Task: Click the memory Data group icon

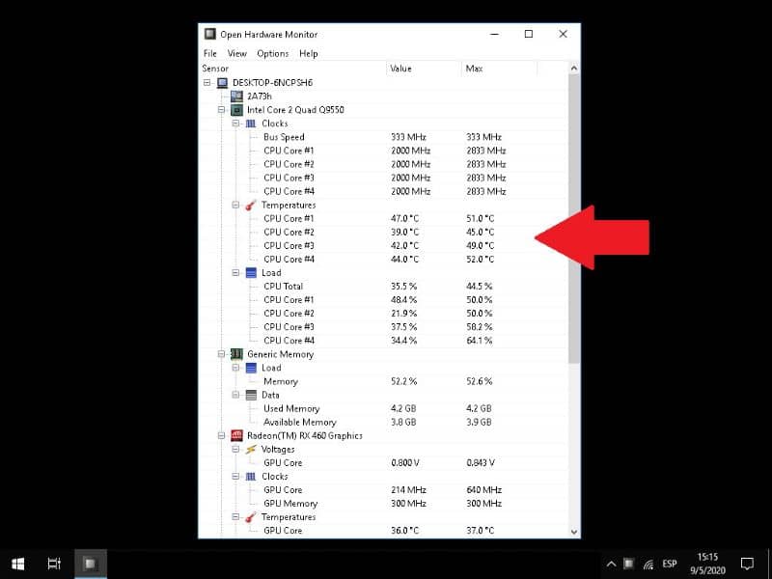Action: [251, 395]
